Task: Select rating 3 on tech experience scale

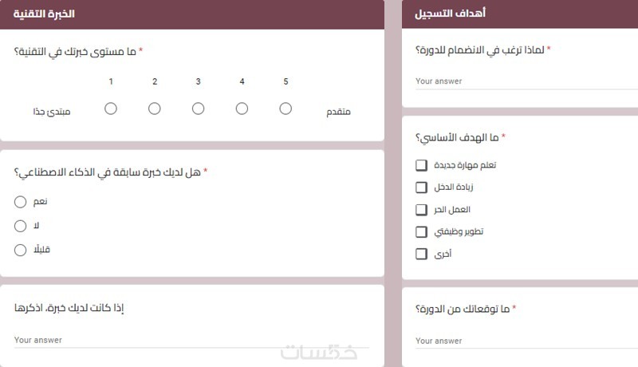Action: point(198,109)
